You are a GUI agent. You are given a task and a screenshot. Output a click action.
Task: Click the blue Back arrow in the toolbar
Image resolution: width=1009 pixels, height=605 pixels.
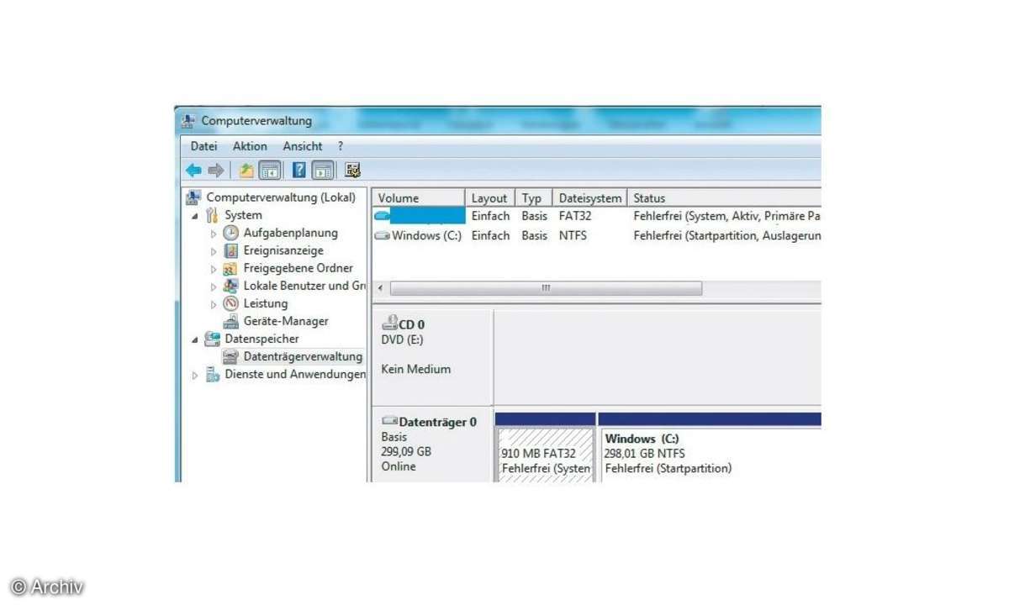[x=193, y=171]
